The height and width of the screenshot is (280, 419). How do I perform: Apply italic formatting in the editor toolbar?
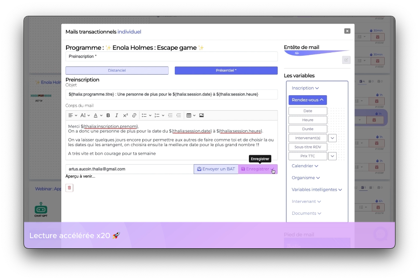(x=117, y=115)
